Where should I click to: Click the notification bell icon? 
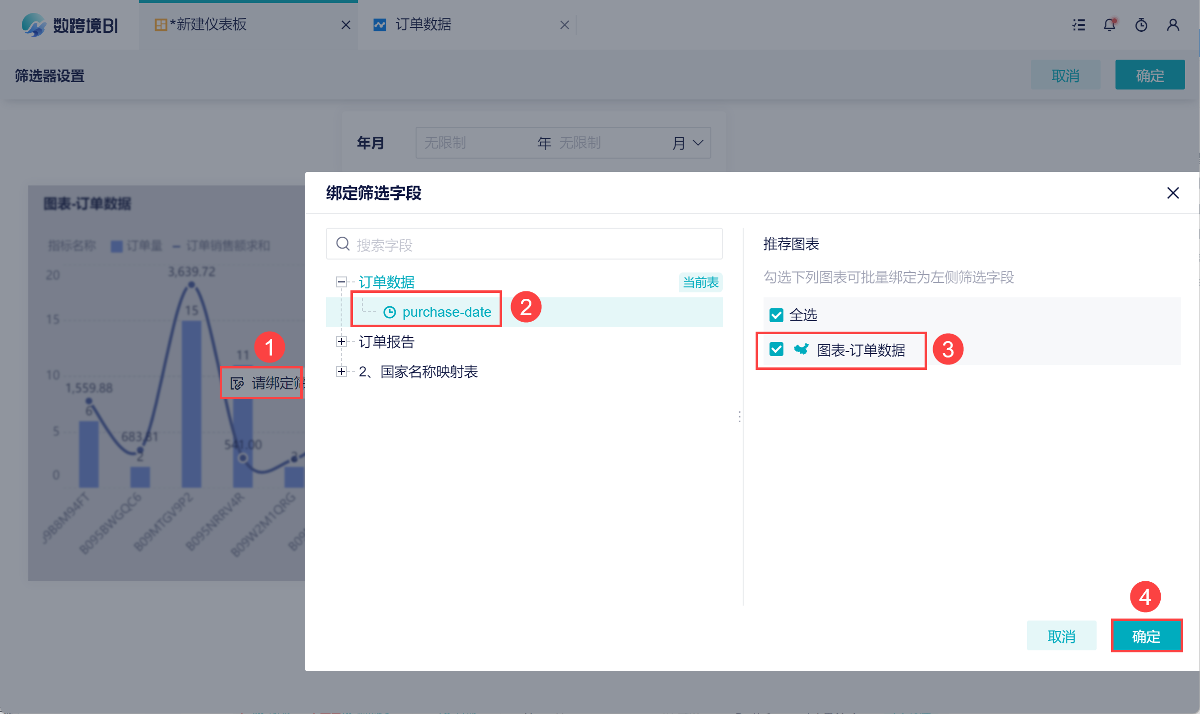point(1109,25)
